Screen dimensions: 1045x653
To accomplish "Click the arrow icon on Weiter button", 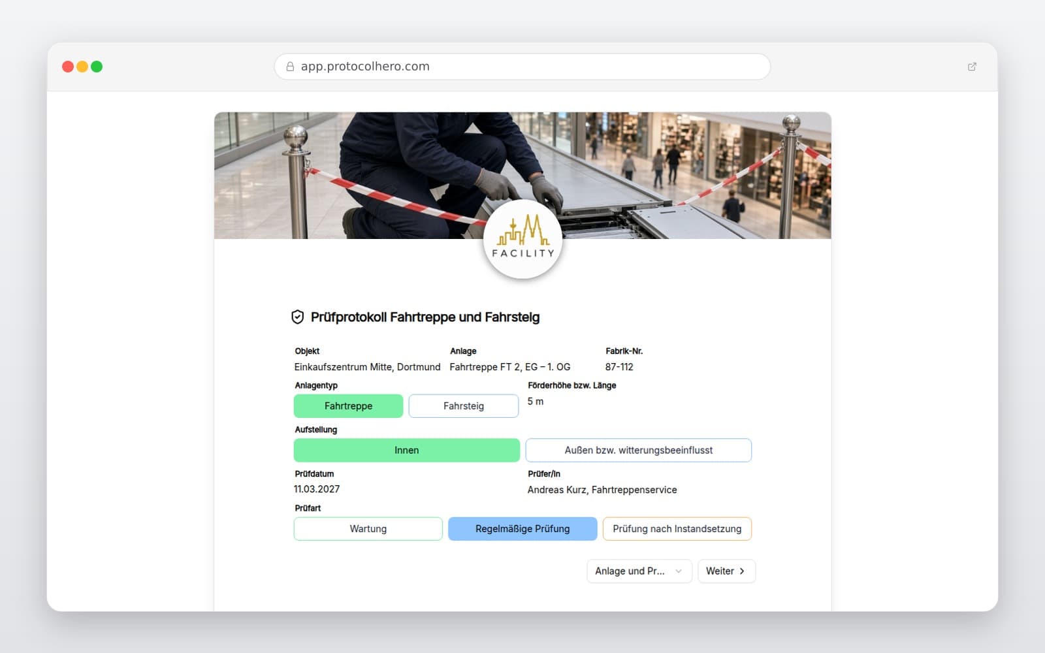I will tap(742, 571).
